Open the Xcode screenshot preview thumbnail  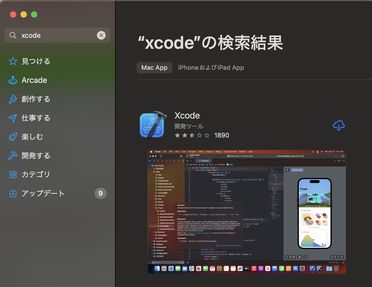(247, 212)
